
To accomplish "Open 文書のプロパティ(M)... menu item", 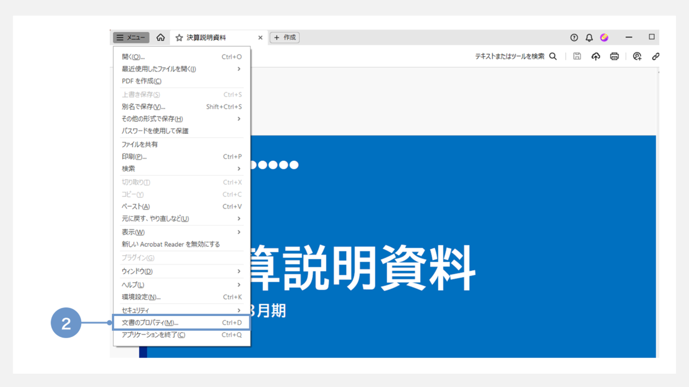I will [182, 322].
